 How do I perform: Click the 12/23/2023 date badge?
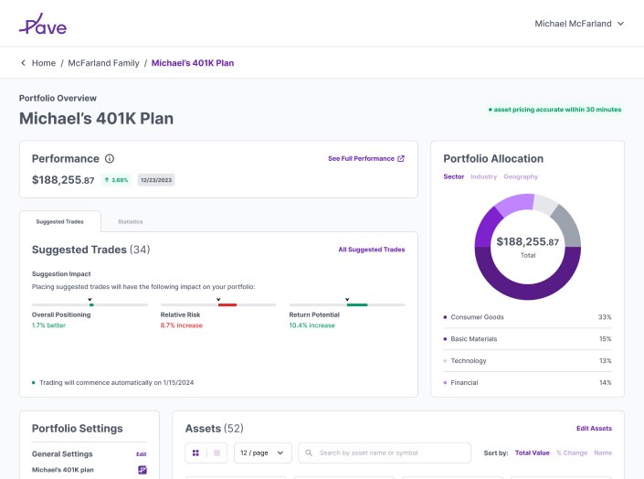coord(156,180)
